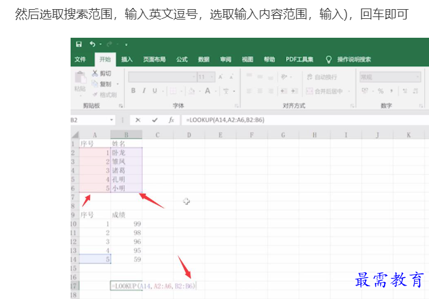
Task: Click the 剪切 cut button
Action: point(102,74)
